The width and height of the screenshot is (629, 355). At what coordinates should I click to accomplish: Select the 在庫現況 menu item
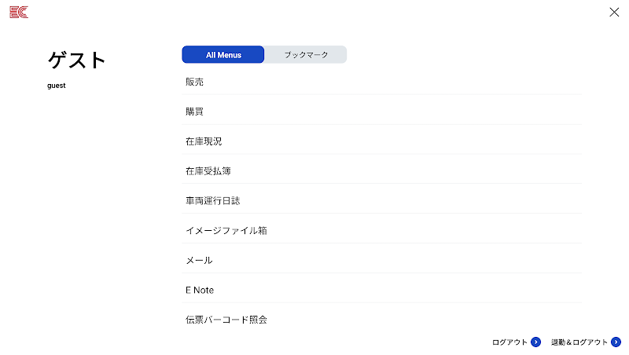pos(204,141)
